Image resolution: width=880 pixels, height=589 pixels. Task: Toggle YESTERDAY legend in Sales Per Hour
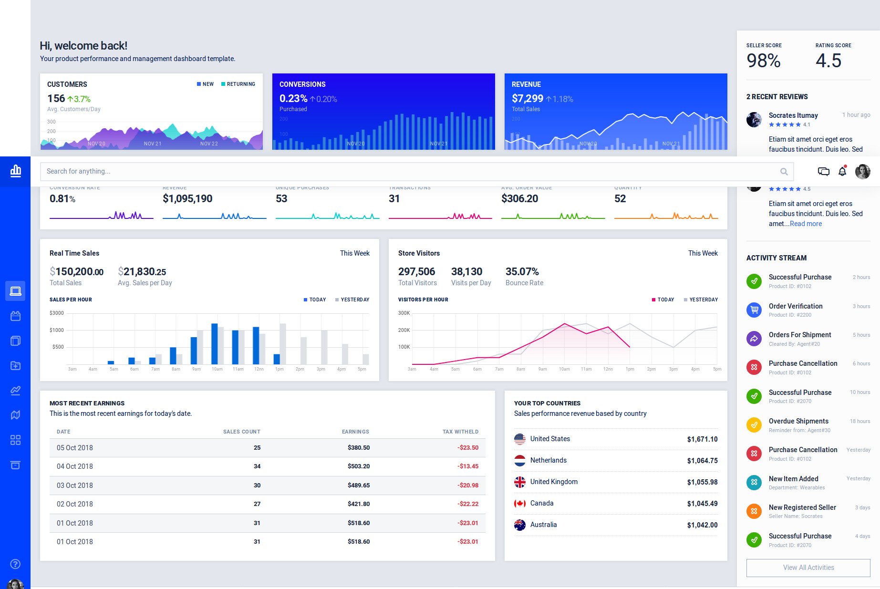click(352, 300)
